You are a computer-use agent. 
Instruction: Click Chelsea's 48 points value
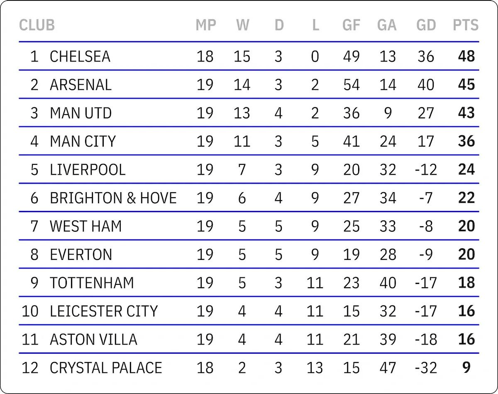tap(466, 56)
